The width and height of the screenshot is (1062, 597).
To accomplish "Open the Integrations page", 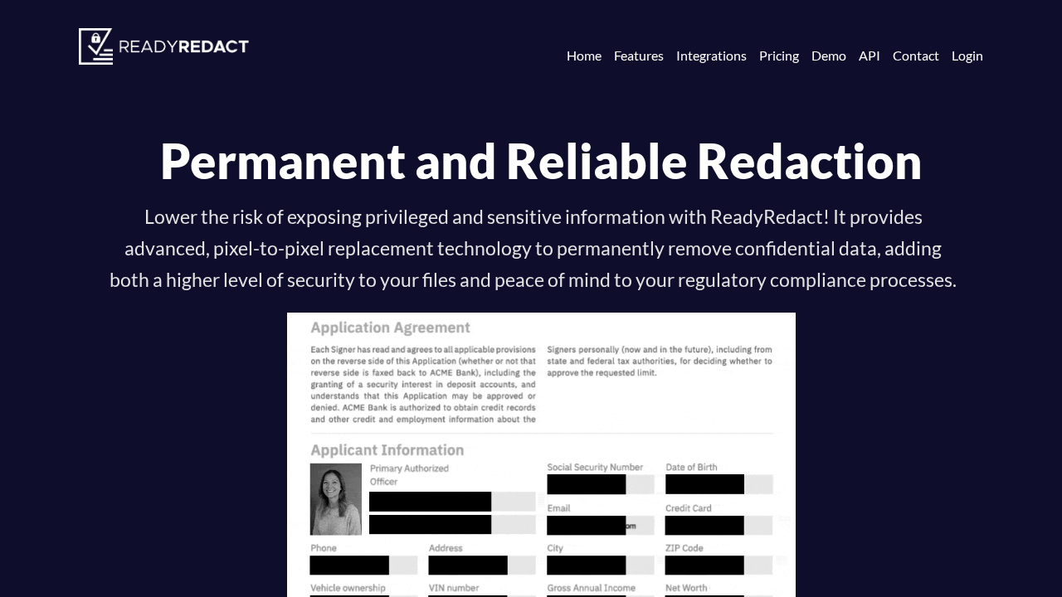I will tap(711, 56).
